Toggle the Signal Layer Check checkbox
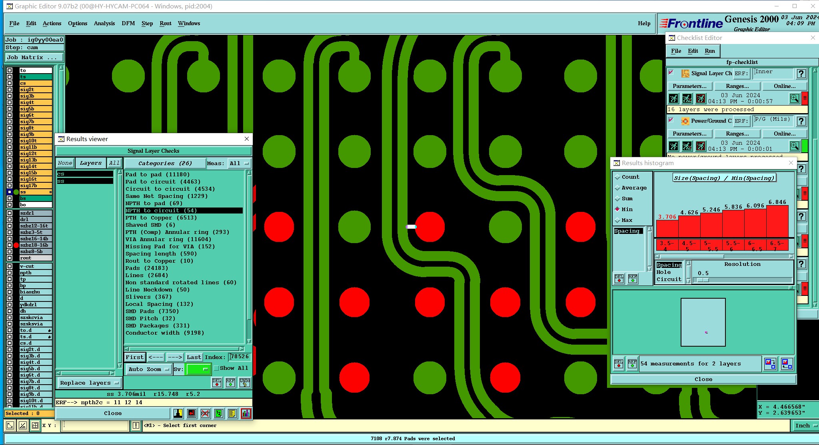This screenshot has height=445, width=819. click(671, 73)
